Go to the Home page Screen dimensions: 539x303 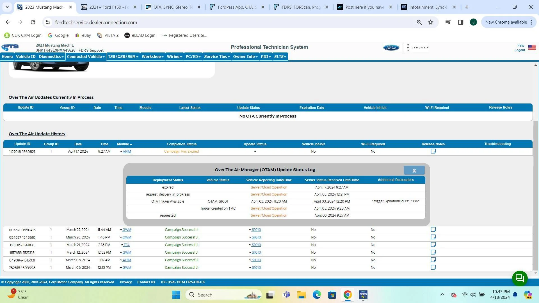(x=7, y=57)
